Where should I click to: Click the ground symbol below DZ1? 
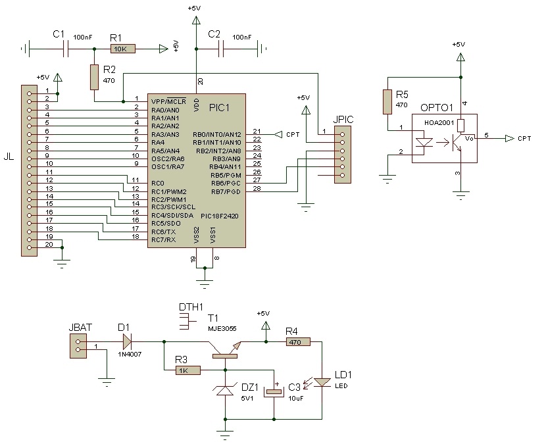point(225,435)
